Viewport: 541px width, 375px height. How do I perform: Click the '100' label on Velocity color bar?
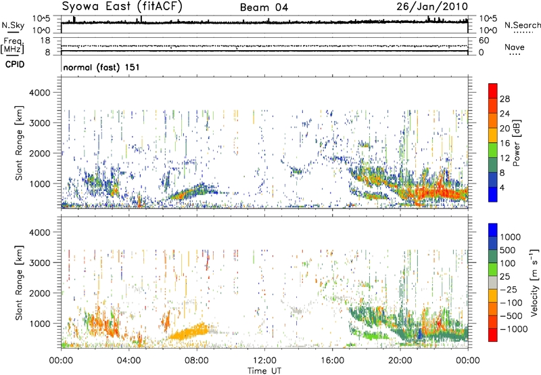click(x=508, y=263)
